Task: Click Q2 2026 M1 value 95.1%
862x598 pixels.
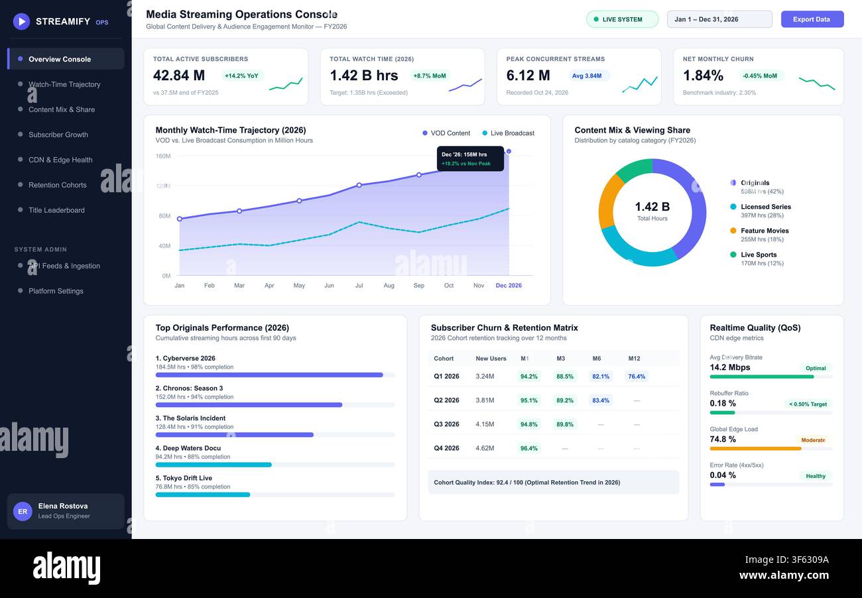Action: pyautogui.click(x=529, y=400)
